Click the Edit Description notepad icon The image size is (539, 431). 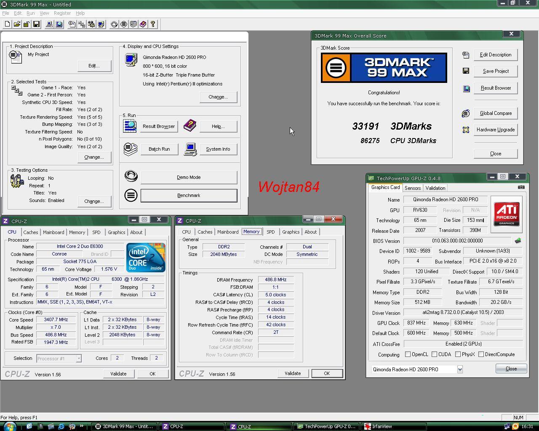click(x=466, y=55)
